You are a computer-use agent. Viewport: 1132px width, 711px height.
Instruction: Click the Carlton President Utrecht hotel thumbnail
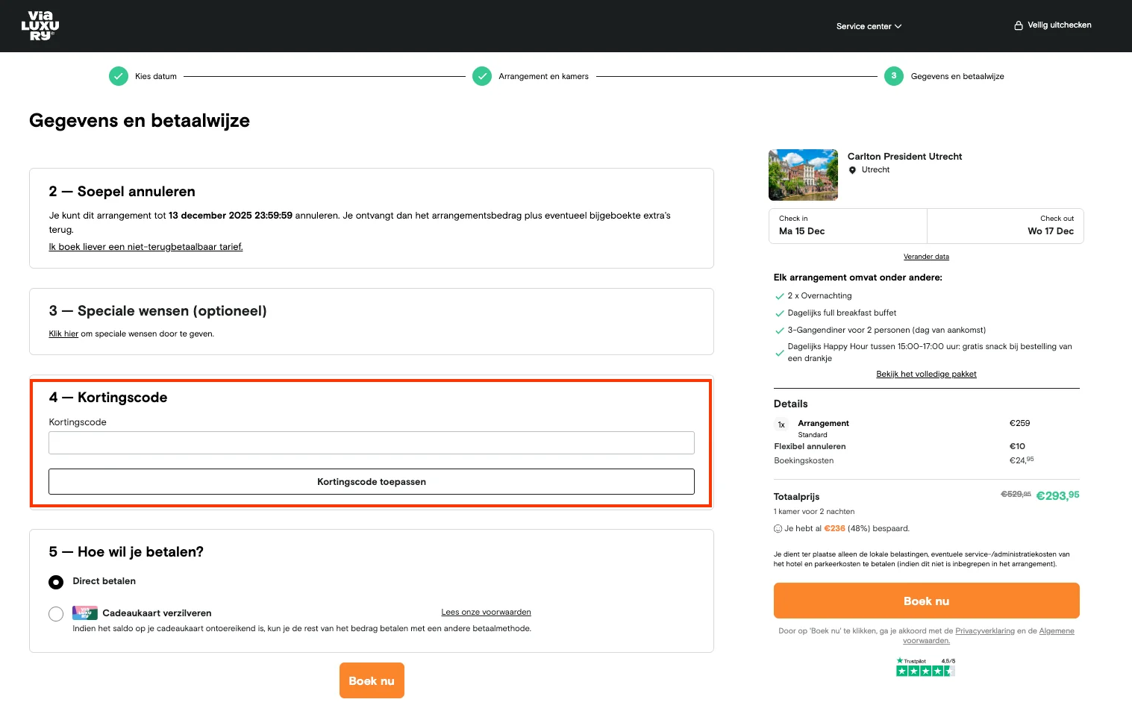coord(803,175)
